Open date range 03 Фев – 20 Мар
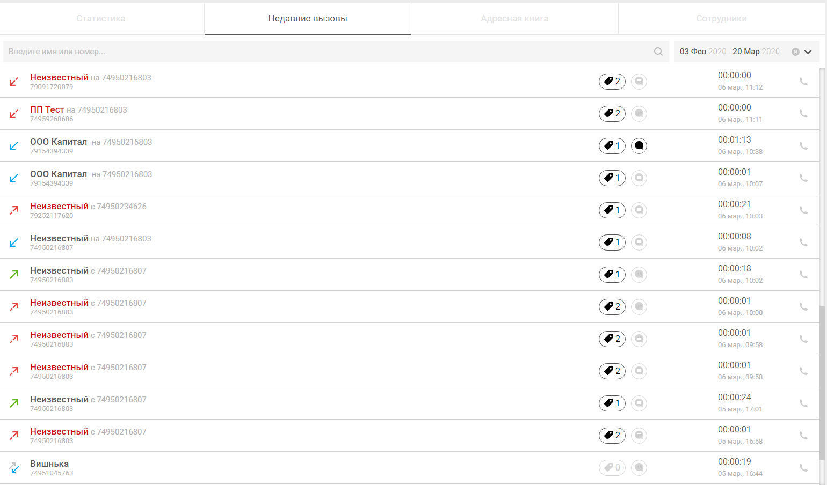This screenshot has height=485, width=827. [x=730, y=52]
